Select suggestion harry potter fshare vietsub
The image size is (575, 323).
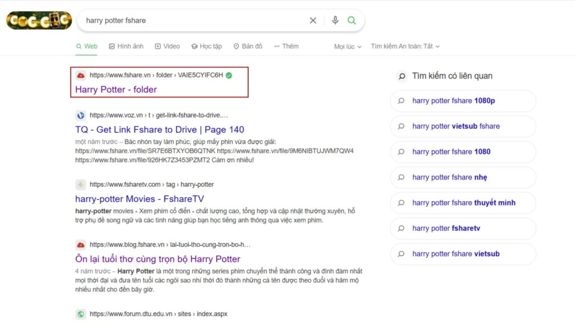click(x=463, y=254)
